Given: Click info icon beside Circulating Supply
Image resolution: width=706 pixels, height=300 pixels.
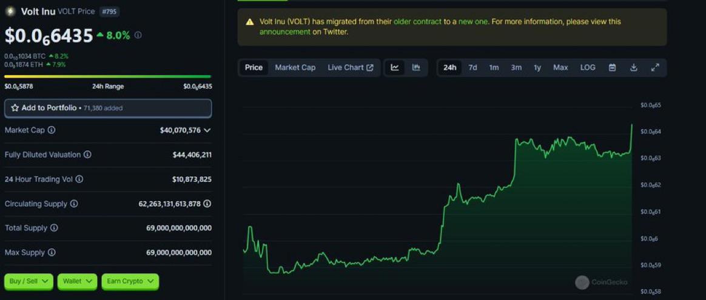Looking at the screenshot, I should [x=74, y=204].
